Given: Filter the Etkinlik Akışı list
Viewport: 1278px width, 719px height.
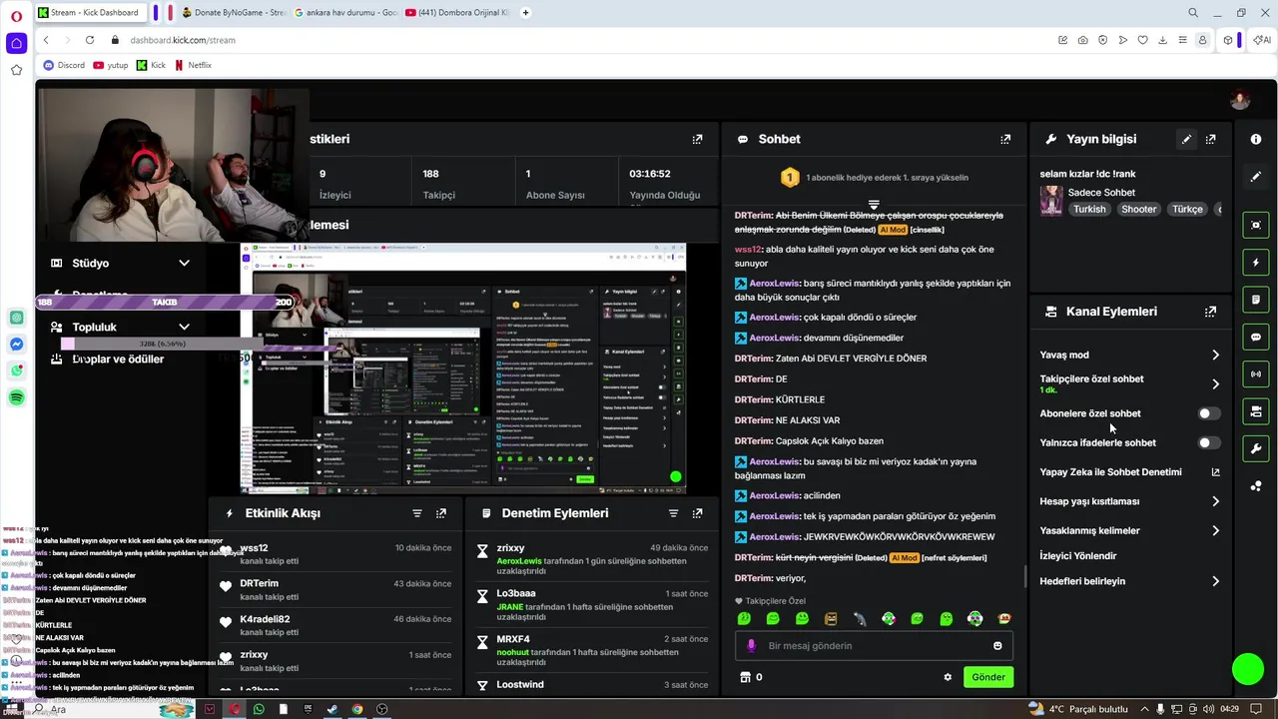Looking at the screenshot, I should pyautogui.click(x=417, y=513).
